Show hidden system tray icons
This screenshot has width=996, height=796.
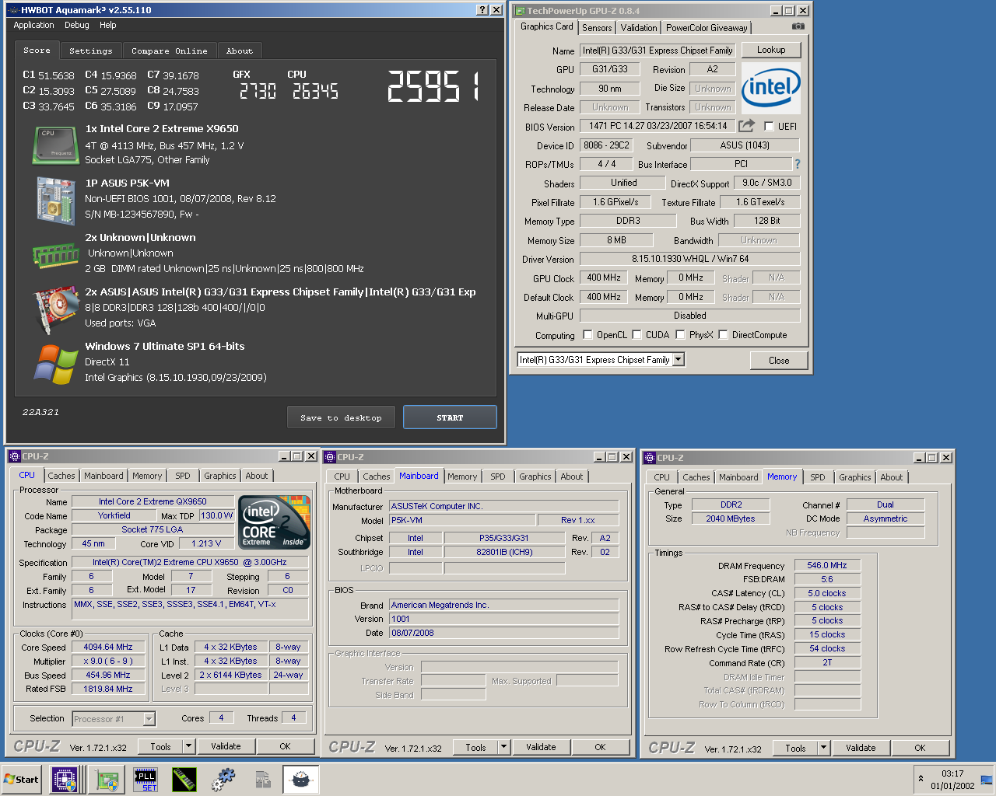pos(921,779)
